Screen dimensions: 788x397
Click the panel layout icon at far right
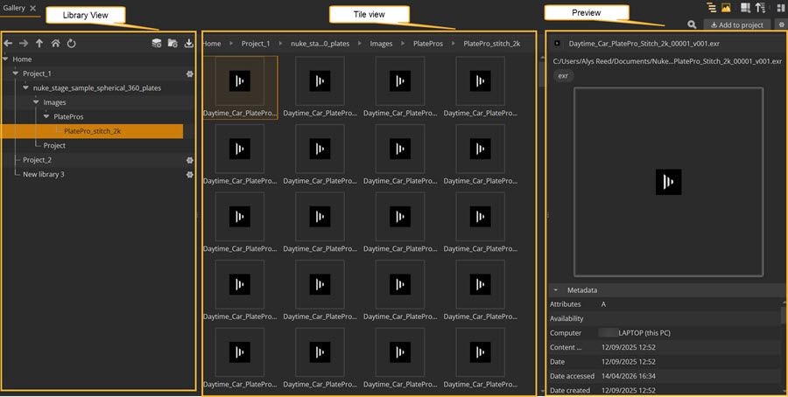(780, 8)
